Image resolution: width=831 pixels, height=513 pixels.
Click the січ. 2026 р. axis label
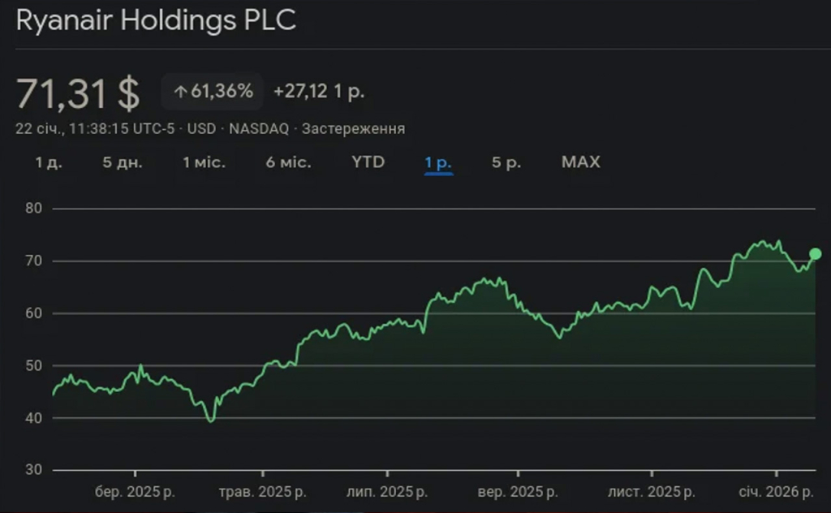pos(777,492)
